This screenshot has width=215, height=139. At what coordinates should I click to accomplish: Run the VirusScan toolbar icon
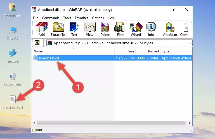coord(170,29)
